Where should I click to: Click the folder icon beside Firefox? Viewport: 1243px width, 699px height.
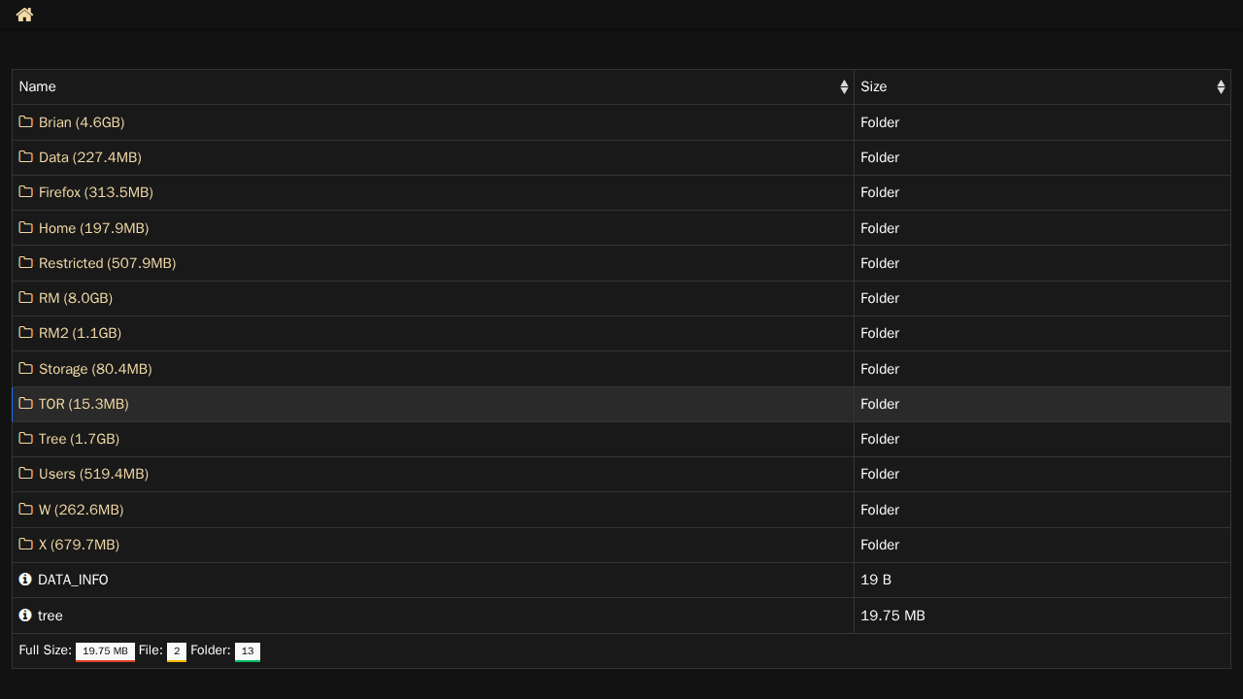[26, 191]
